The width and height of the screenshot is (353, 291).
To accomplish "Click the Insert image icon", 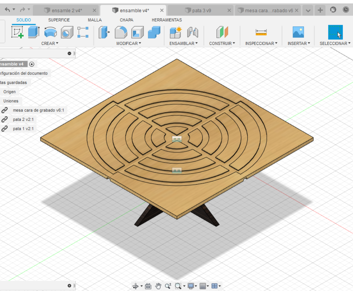I will pos(298,32).
